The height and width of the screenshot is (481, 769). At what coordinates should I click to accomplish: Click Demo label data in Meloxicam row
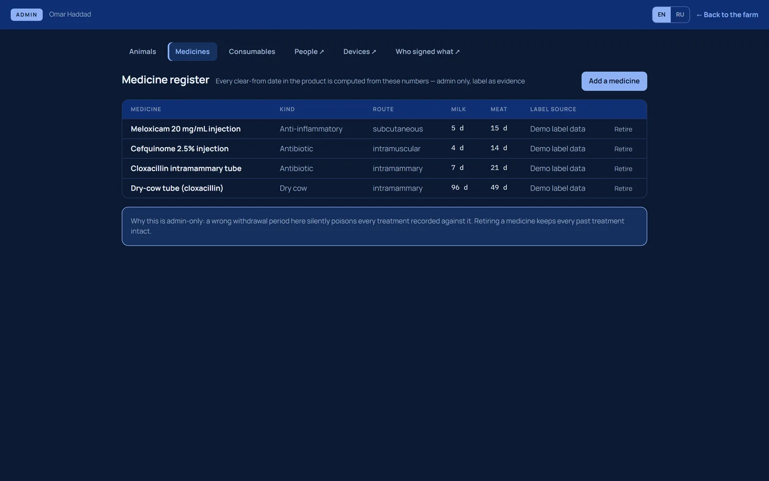558,129
